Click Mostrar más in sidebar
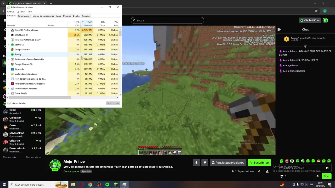The width and height of the screenshot is (335, 188). point(9,157)
